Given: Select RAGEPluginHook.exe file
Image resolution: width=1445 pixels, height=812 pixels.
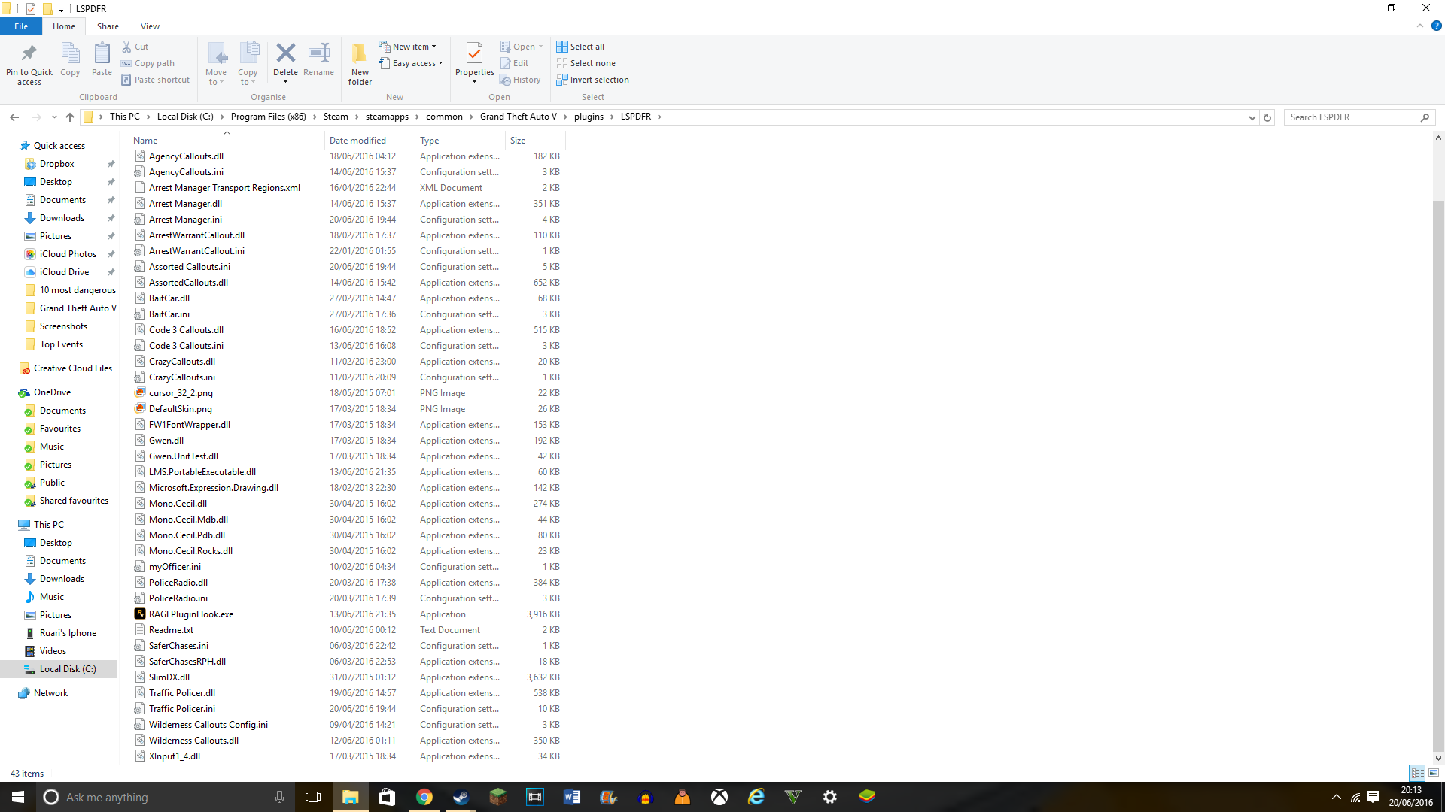Looking at the screenshot, I should pos(191,614).
